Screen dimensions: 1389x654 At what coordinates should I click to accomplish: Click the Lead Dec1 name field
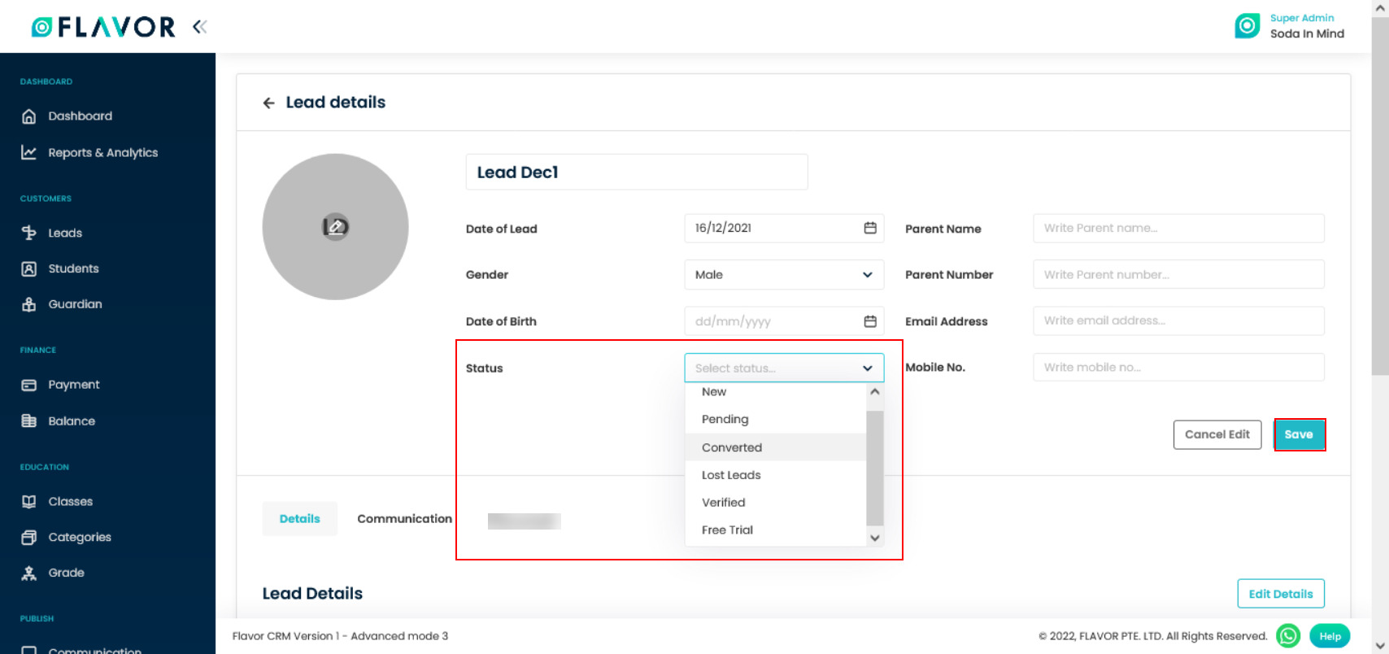pyautogui.click(x=637, y=172)
